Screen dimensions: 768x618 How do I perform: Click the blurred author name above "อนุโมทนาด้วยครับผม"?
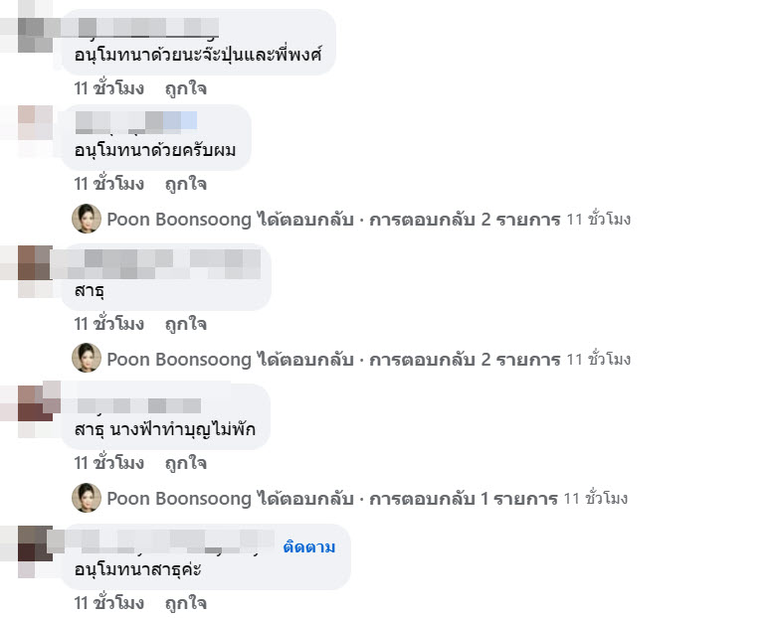[129, 123]
